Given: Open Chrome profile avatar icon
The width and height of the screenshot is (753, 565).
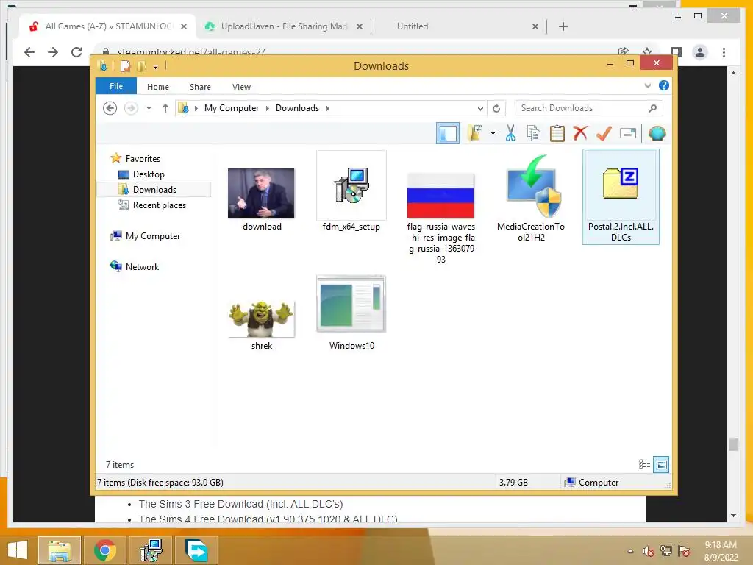Looking at the screenshot, I should pos(700,52).
